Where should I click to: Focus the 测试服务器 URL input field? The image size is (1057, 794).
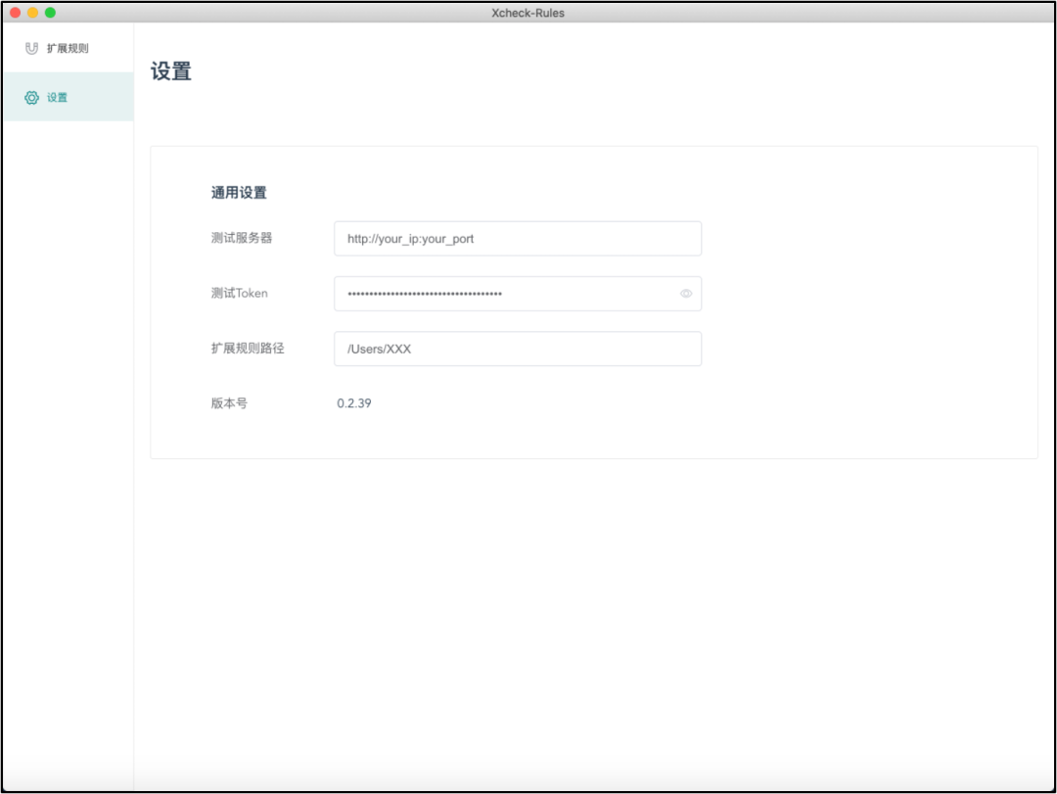click(x=518, y=239)
